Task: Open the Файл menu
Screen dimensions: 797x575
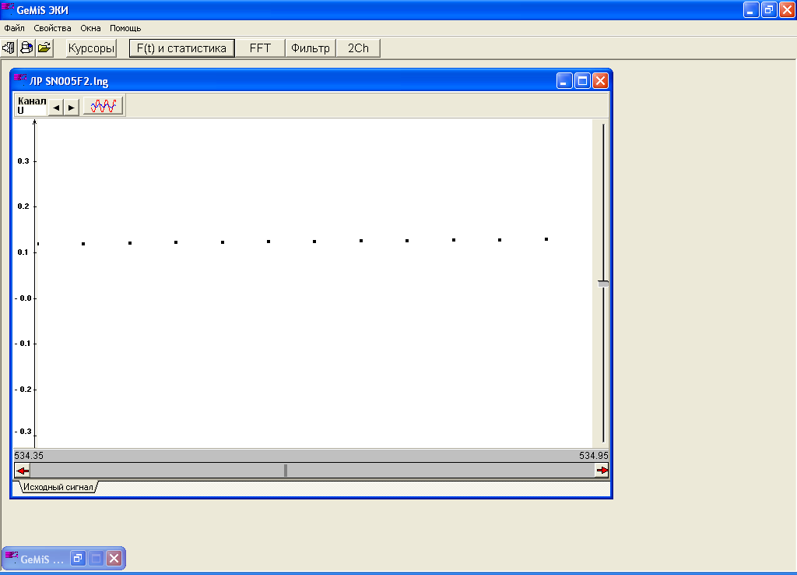Action: tap(14, 28)
